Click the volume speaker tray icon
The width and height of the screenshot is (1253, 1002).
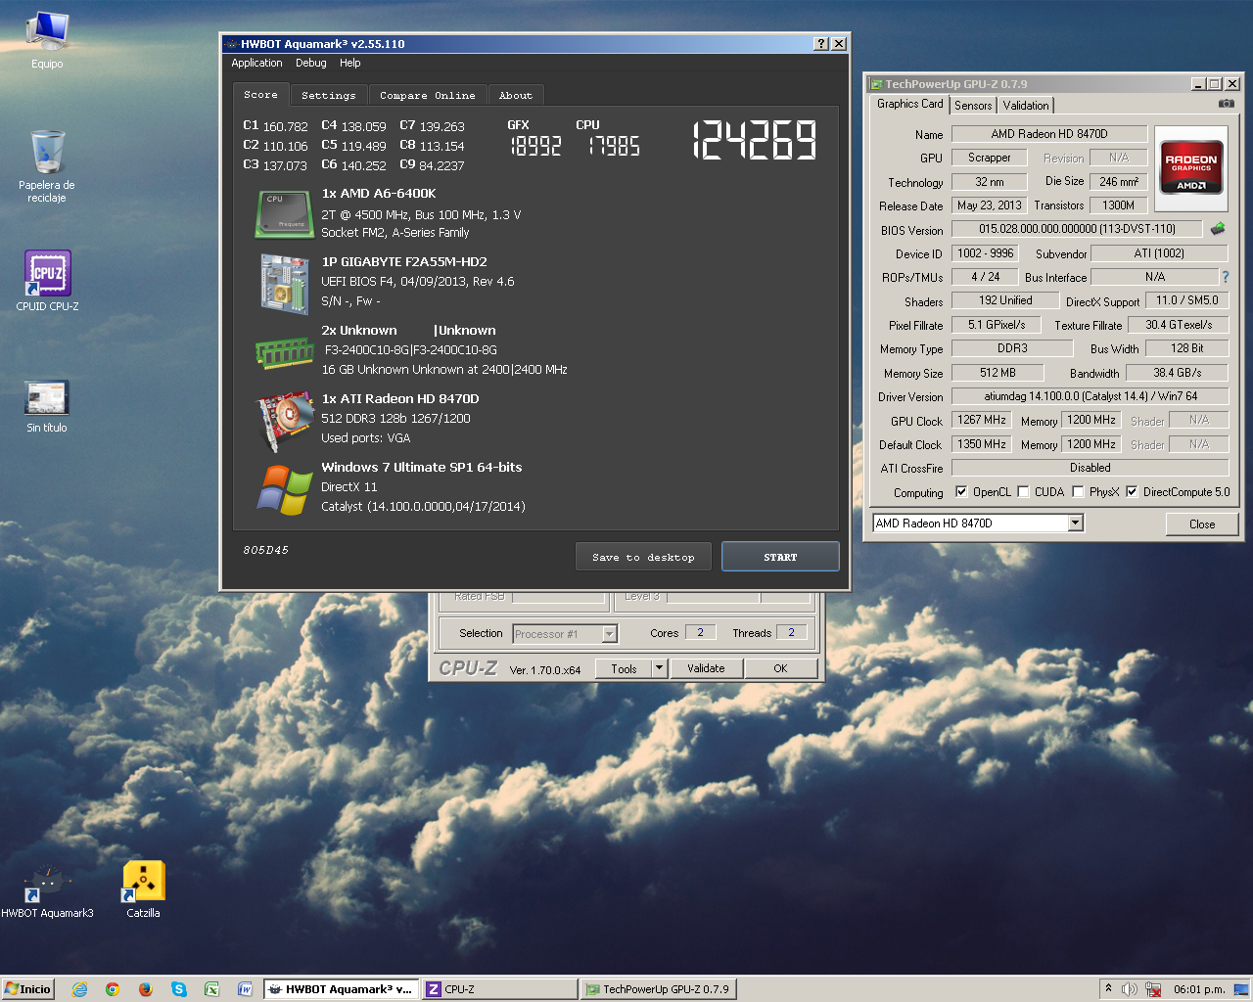1129,989
